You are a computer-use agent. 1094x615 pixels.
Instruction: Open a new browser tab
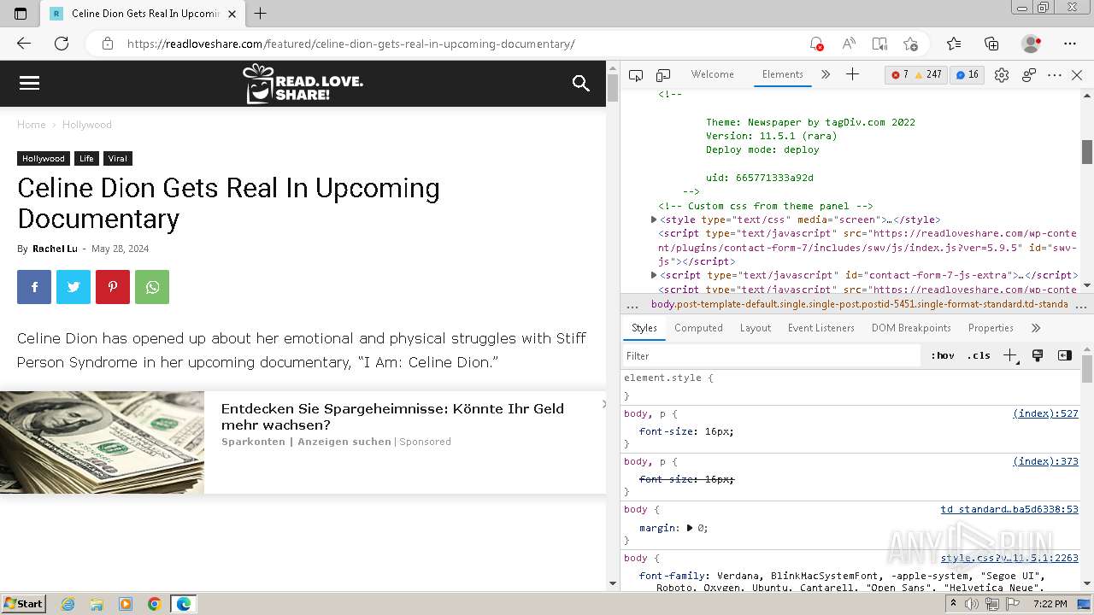261,14
